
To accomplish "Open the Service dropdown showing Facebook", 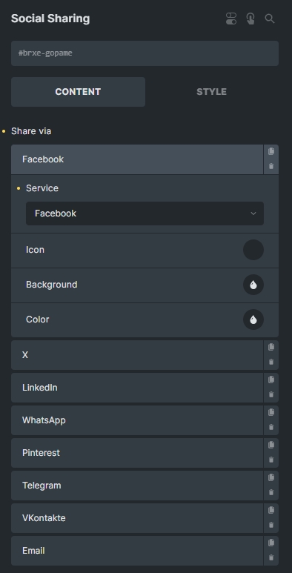I will coord(145,213).
